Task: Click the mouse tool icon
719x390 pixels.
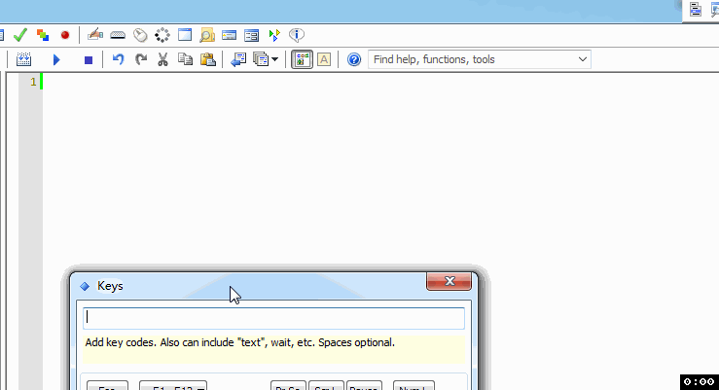Action: 139,35
